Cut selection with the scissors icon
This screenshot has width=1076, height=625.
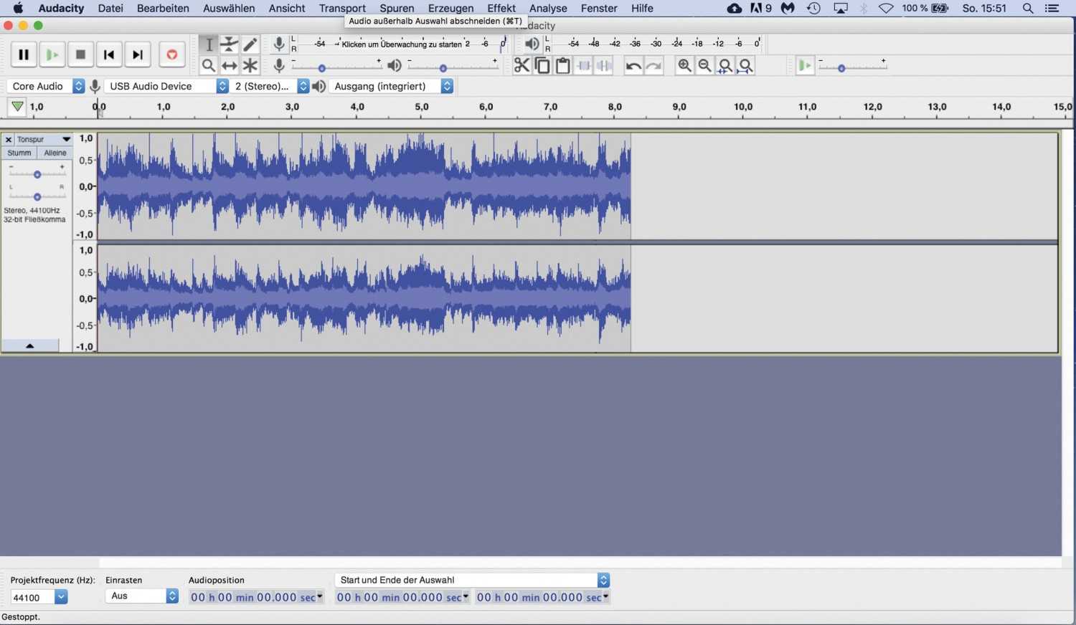coord(522,66)
